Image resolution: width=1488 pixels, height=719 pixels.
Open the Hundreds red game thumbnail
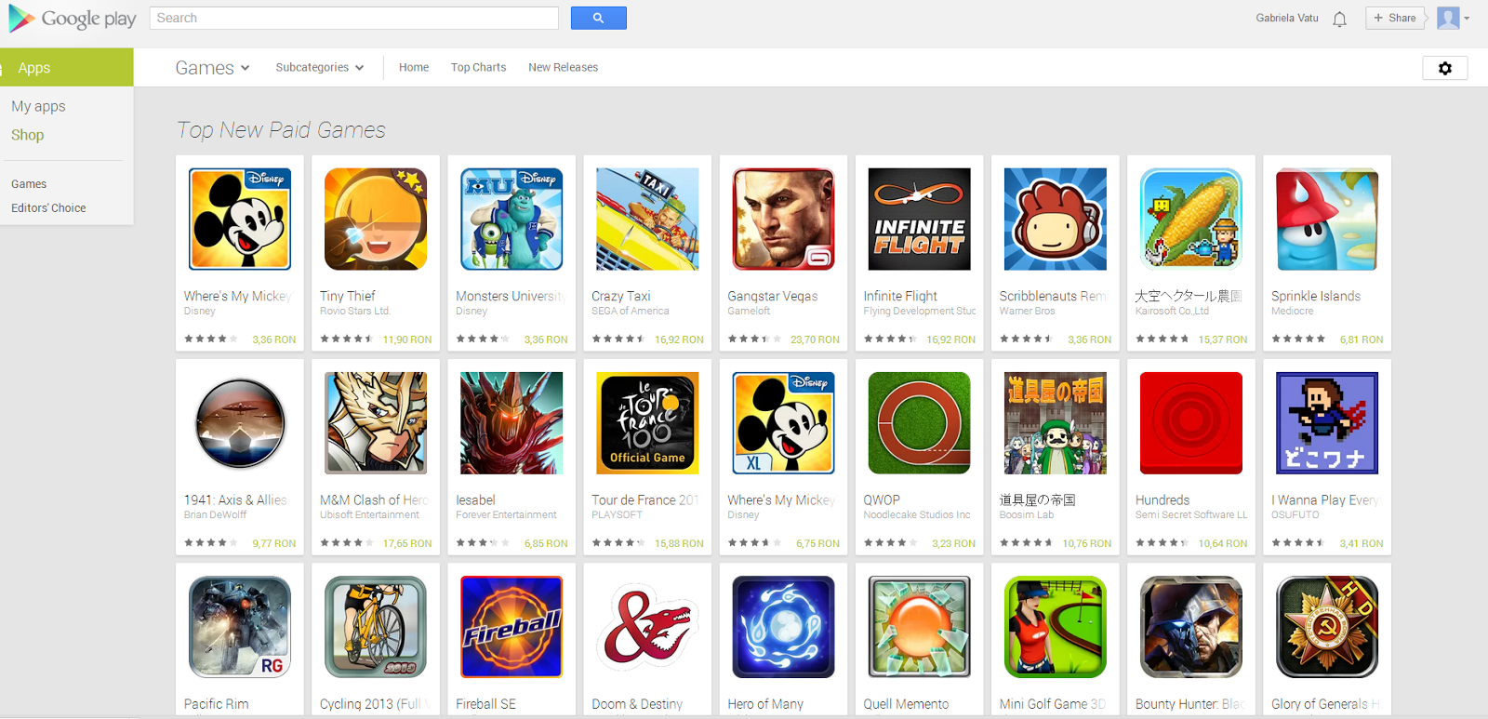1190,423
